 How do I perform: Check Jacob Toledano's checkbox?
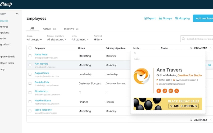(30, 111)
